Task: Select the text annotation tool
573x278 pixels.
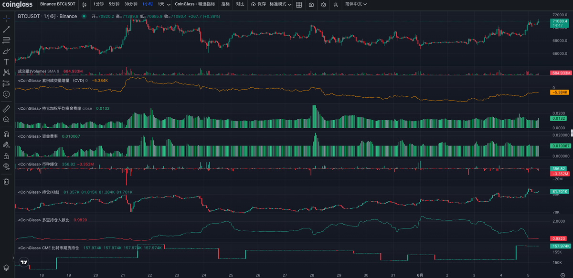Action: pyautogui.click(x=6, y=62)
